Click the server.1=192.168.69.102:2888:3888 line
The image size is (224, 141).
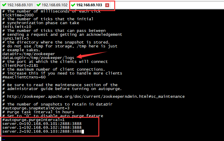(x=42, y=128)
